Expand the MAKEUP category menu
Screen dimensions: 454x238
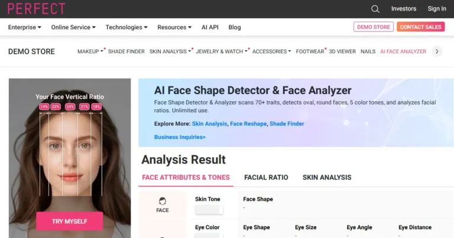click(x=90, y=51)
